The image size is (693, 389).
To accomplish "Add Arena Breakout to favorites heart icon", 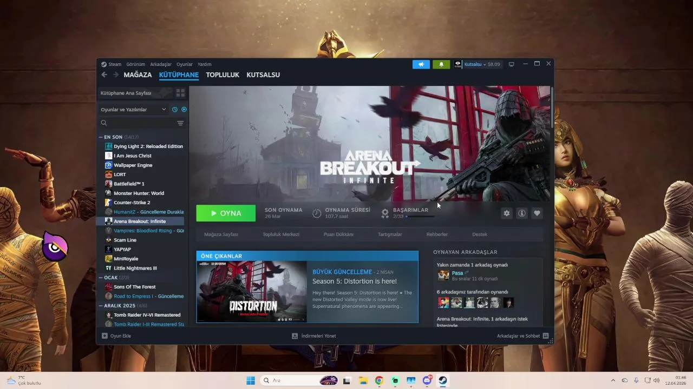I will tap(537, 213).
